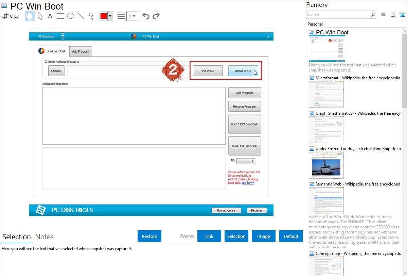The height and width of the screenshot is (276, 407).
Task: Open the Under Frozen Tundra ship thumbnail
Action: pyautogui.click(x=326, y=165)
